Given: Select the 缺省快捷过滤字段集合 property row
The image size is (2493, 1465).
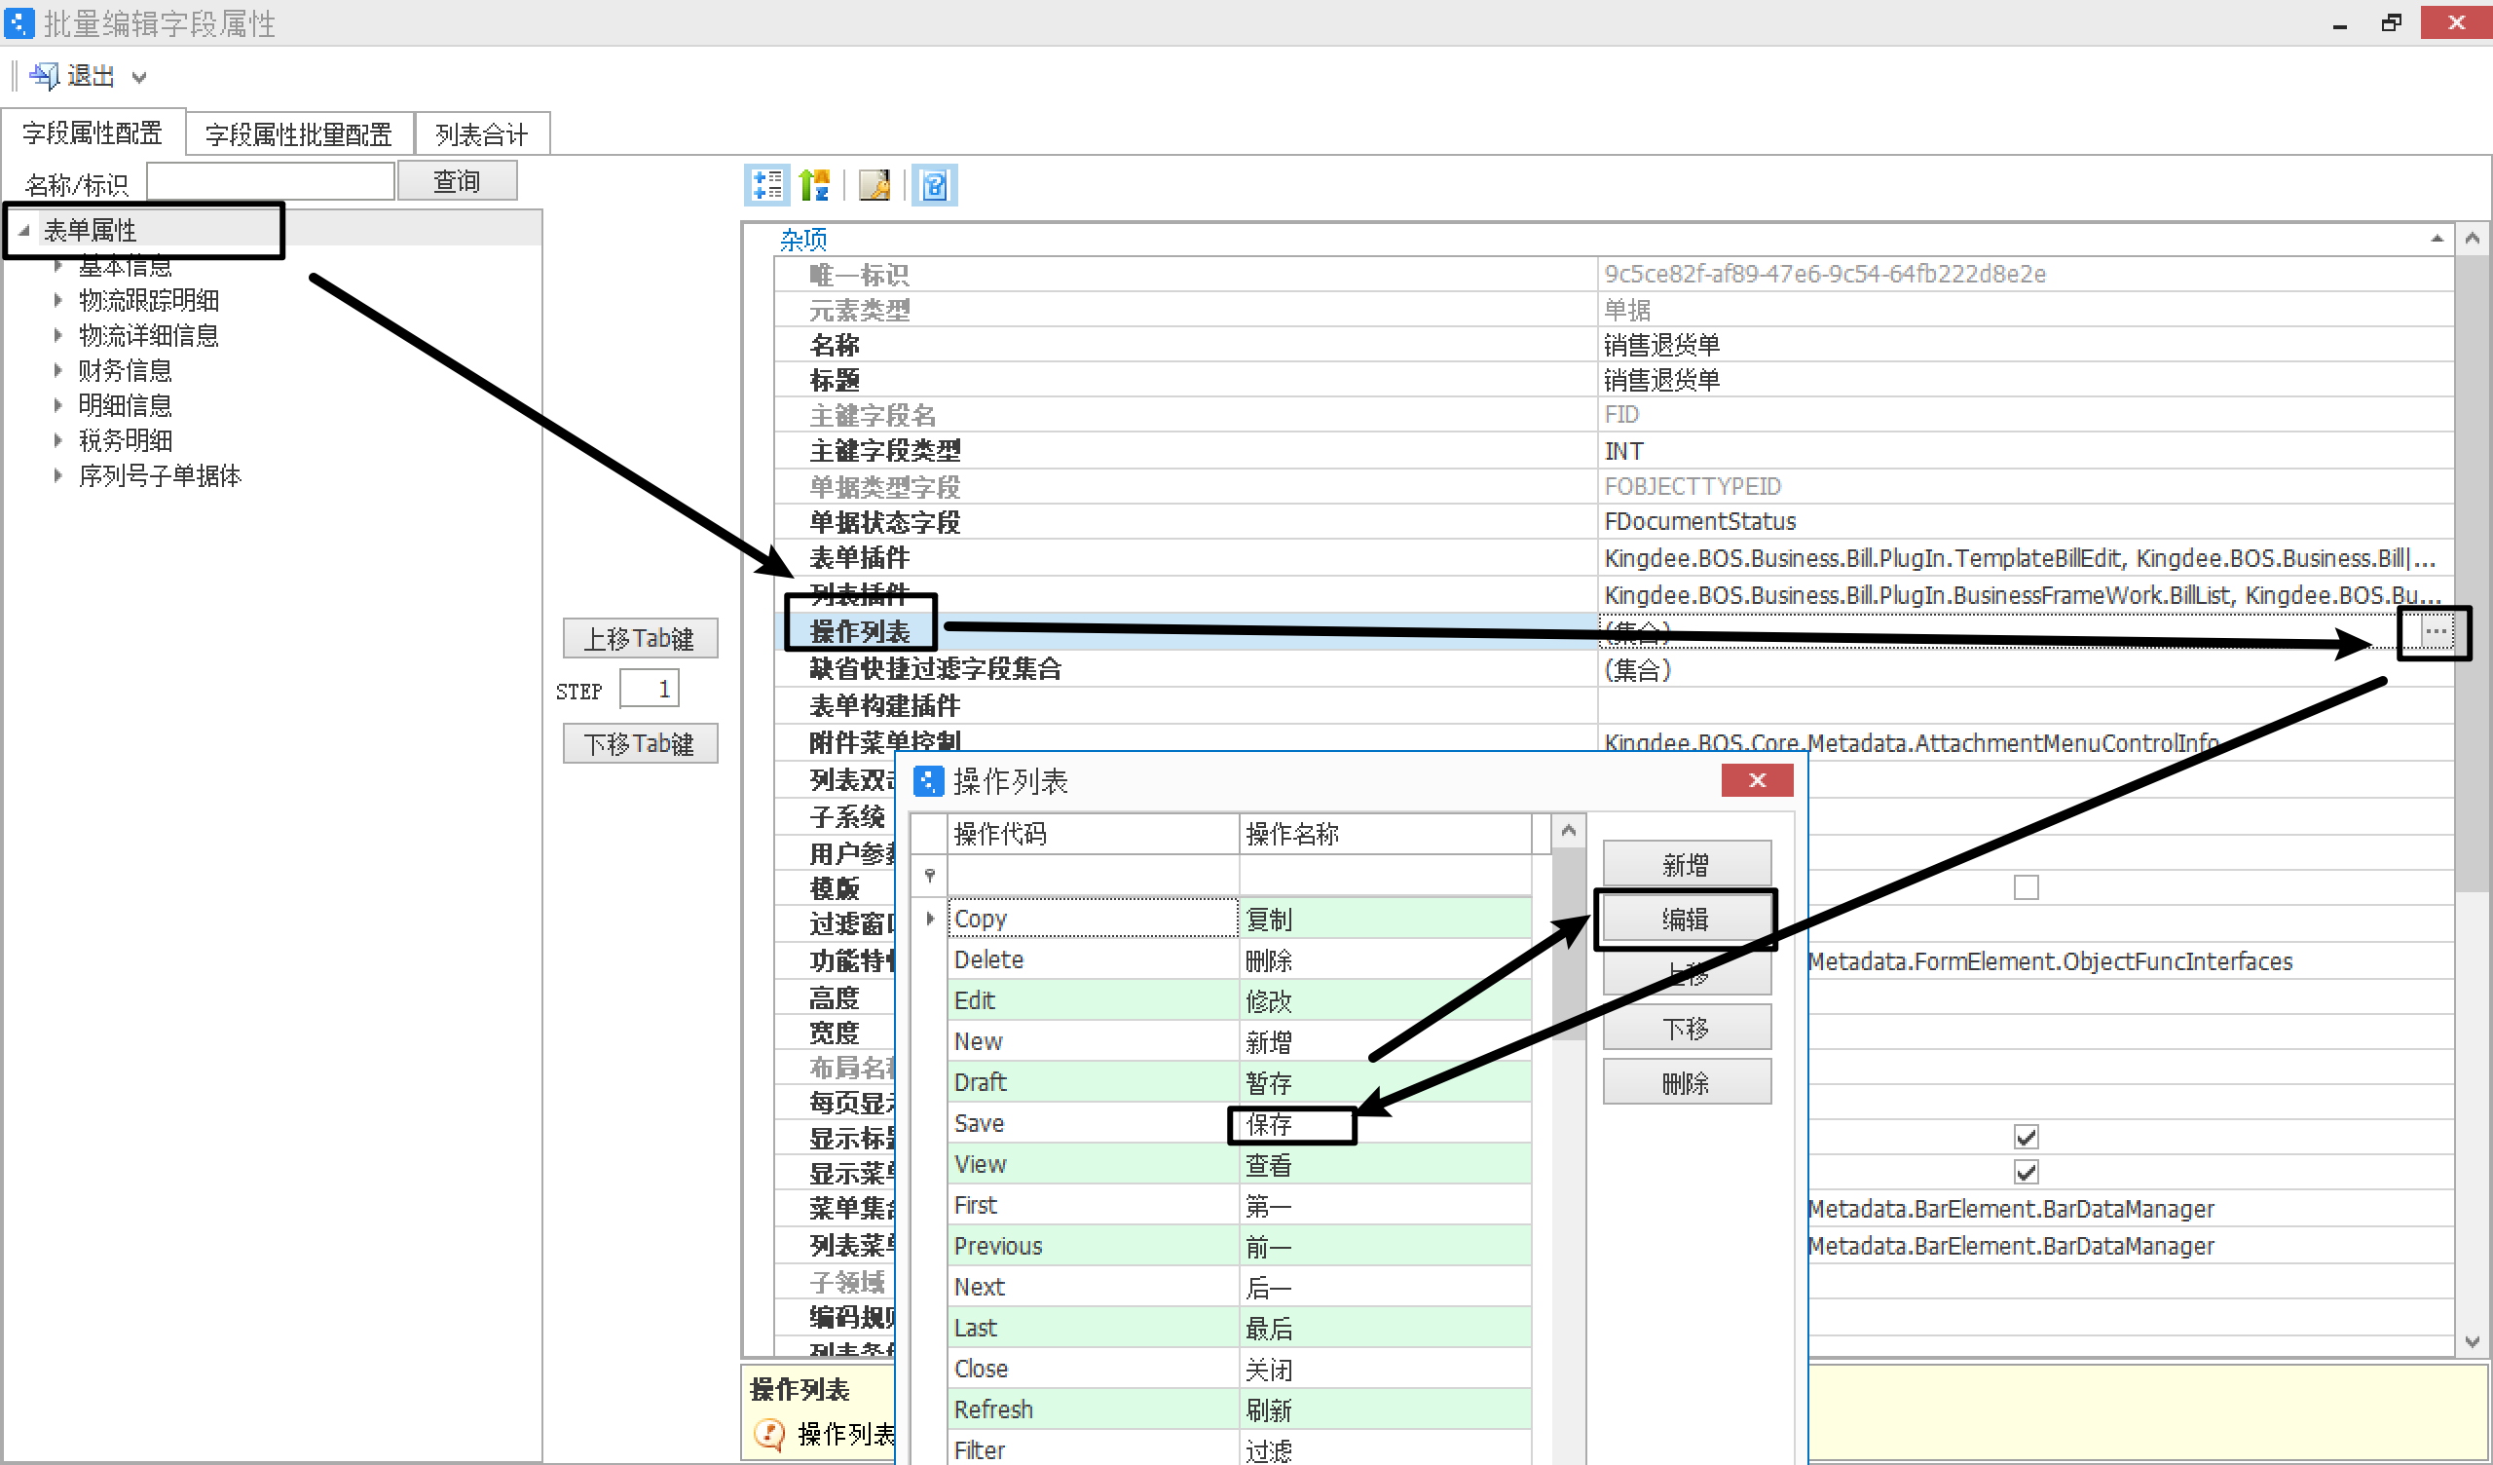Looking at the screenshot, I should coord(1613,669).
